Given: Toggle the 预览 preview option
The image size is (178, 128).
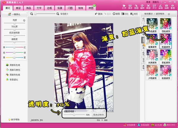Looking at the screenshot, I should tap(134, 14).
